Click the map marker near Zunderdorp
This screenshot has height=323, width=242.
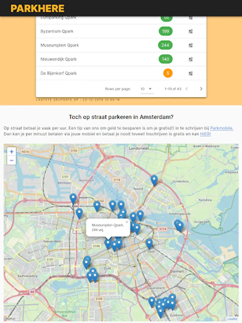154,180
